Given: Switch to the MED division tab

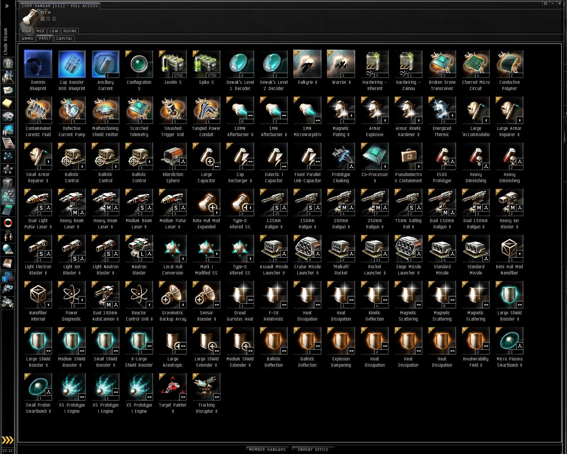Looking at the screenshot, I should pos(40,31).
